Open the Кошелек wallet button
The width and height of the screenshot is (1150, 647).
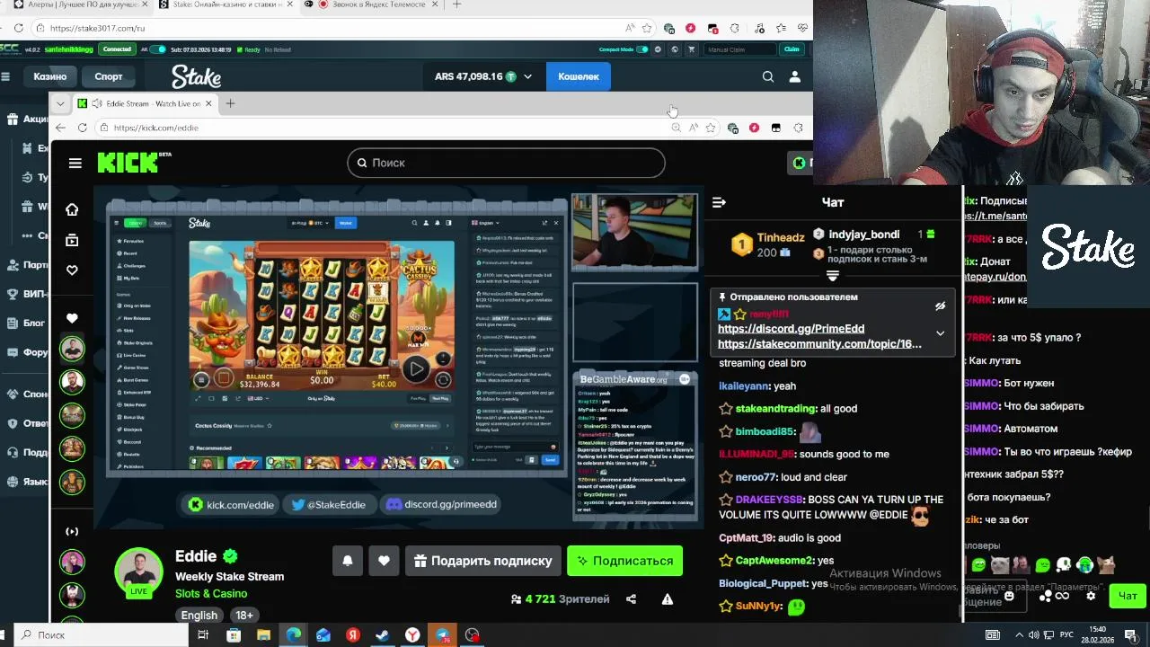(x=579, y=76)
